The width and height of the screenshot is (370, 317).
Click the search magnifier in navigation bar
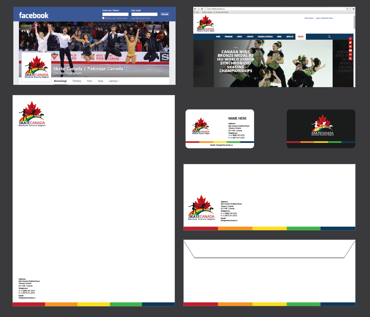(329, 36)
